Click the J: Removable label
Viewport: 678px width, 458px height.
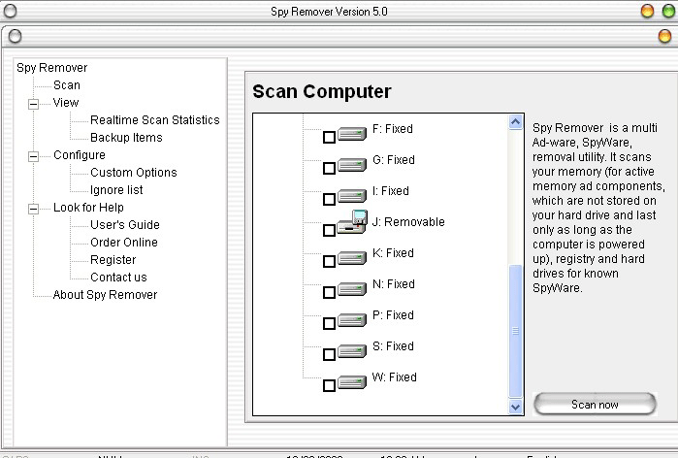pyautogui.click(x=408, y=222)
